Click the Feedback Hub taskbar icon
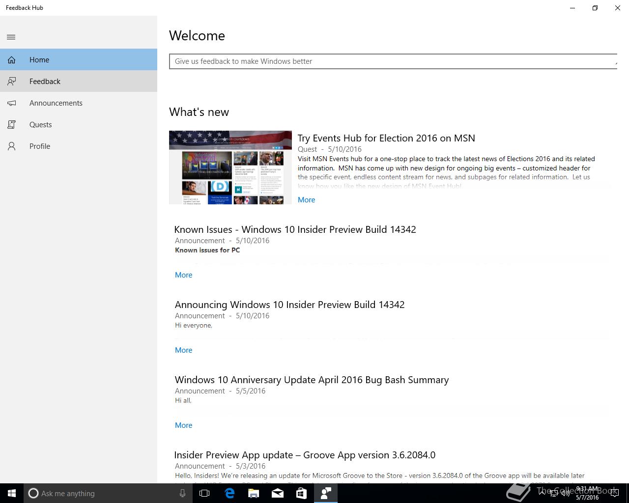Image resolution: width=629 pixels, height=503 pixels. (326, 493)
